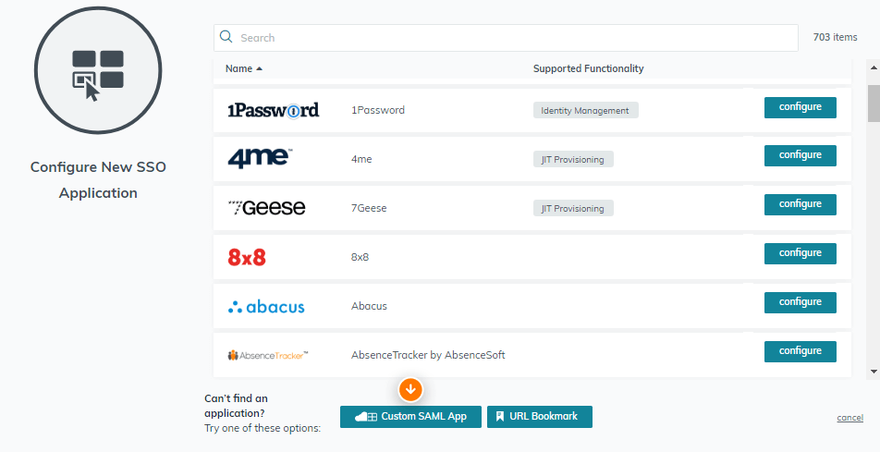Viewport: 880px width, 452px height.
Task: Click the Identity Management tag for 1Password
Action: click(x=585, y=111)
